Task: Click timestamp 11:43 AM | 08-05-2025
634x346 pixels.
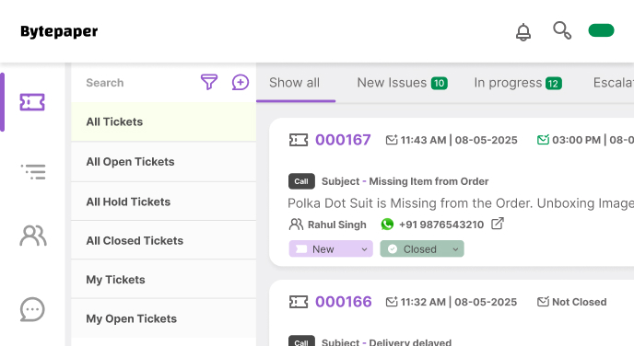Action: click(459, 140)
